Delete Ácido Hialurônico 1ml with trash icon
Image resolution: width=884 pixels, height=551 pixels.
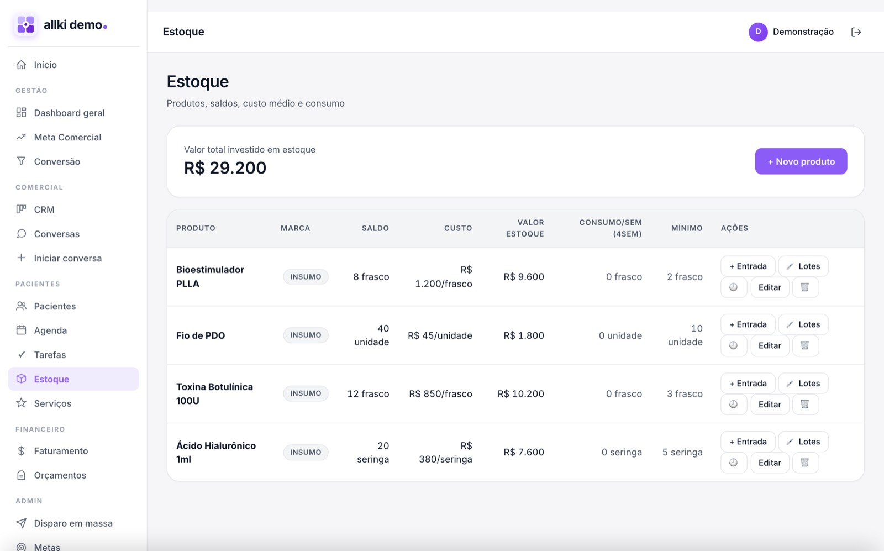tap(805, 463)
